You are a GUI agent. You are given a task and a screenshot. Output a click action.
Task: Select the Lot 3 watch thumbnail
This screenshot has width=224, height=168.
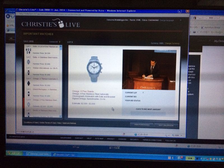[29, 73]
